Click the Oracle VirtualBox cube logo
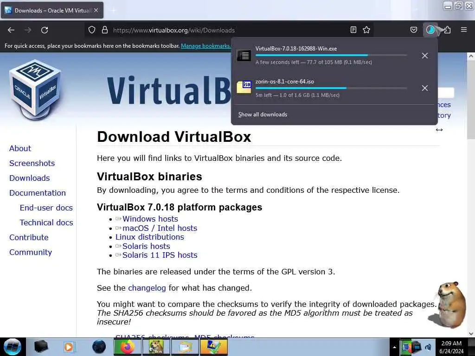Screen dimensions: 475x356 point(35,90)
